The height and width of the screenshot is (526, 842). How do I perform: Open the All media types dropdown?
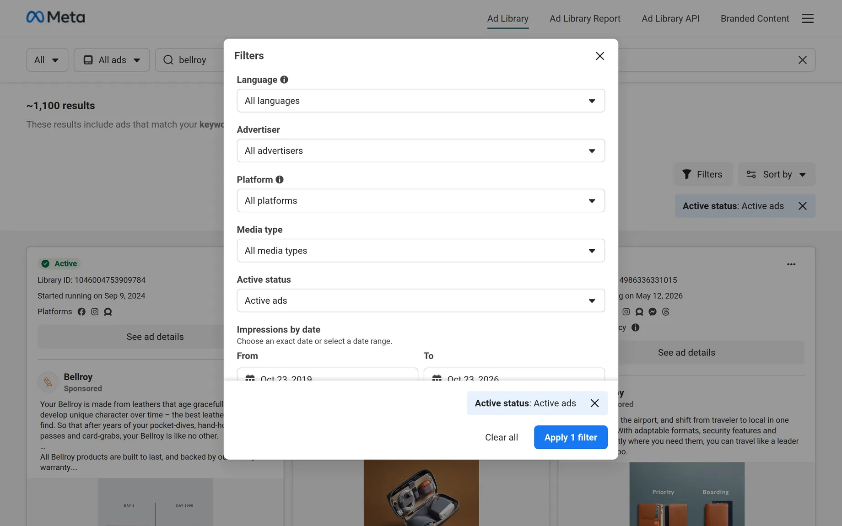421,251
